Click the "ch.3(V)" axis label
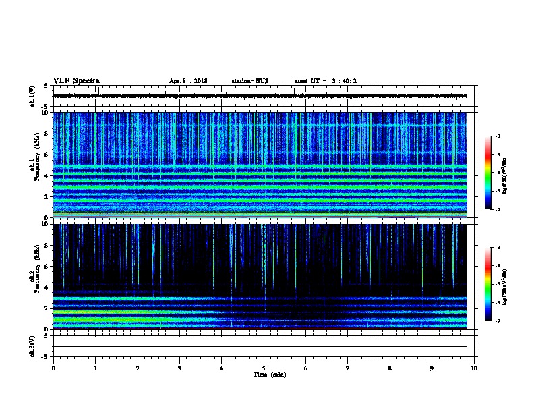The image size is (534, 413). coord(32,347)
